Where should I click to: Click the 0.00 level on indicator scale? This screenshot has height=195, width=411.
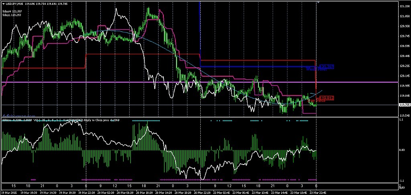403,150
